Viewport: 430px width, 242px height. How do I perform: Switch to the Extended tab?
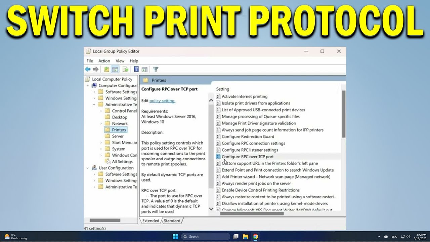pyautogui.click(x=150, y=221)
